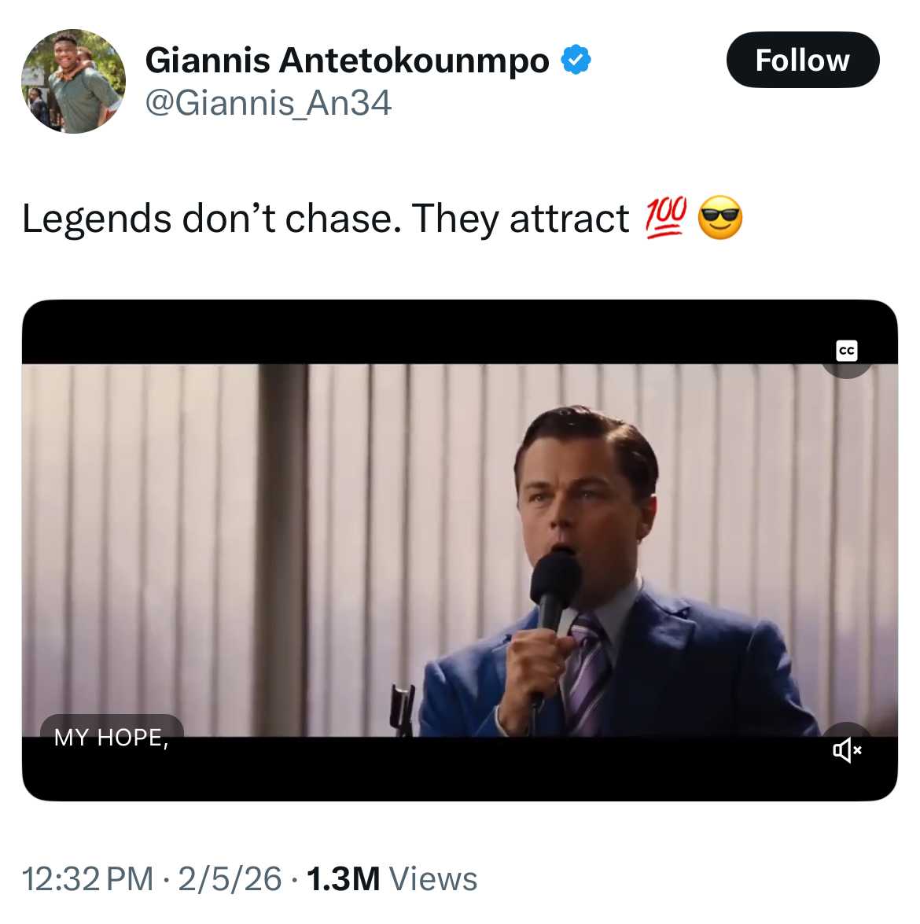
Task: Click the red 100 emoji
Action: [666, 219]
